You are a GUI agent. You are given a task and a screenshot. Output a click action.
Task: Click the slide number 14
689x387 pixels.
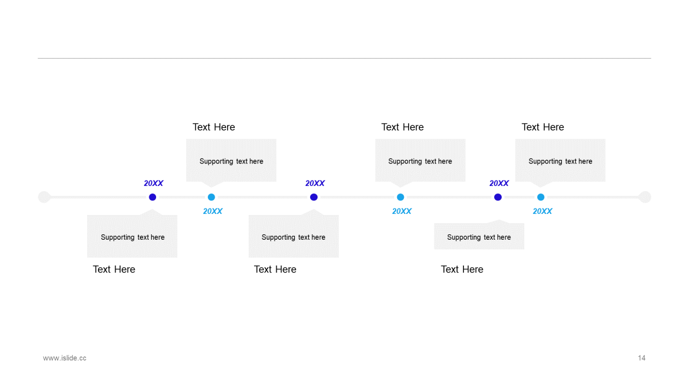tap(642, 358)
